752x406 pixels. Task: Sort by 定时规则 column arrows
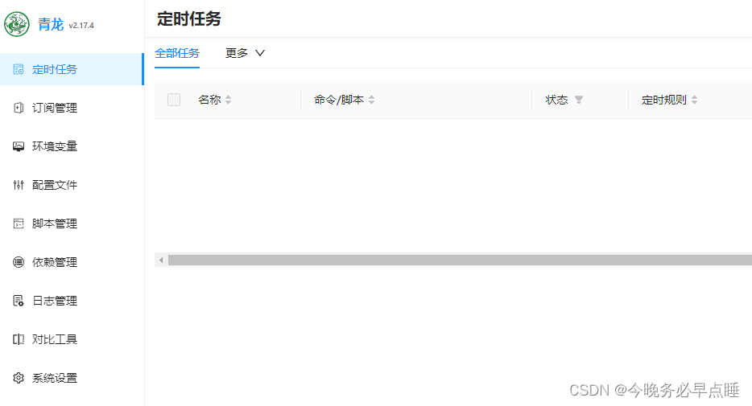(695, 100)
